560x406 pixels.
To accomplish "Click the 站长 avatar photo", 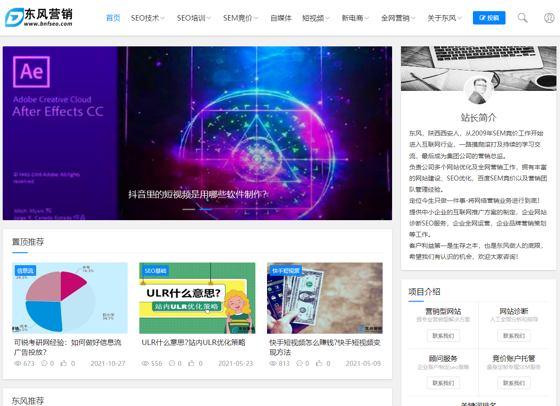I will click(x=478, y=90).
